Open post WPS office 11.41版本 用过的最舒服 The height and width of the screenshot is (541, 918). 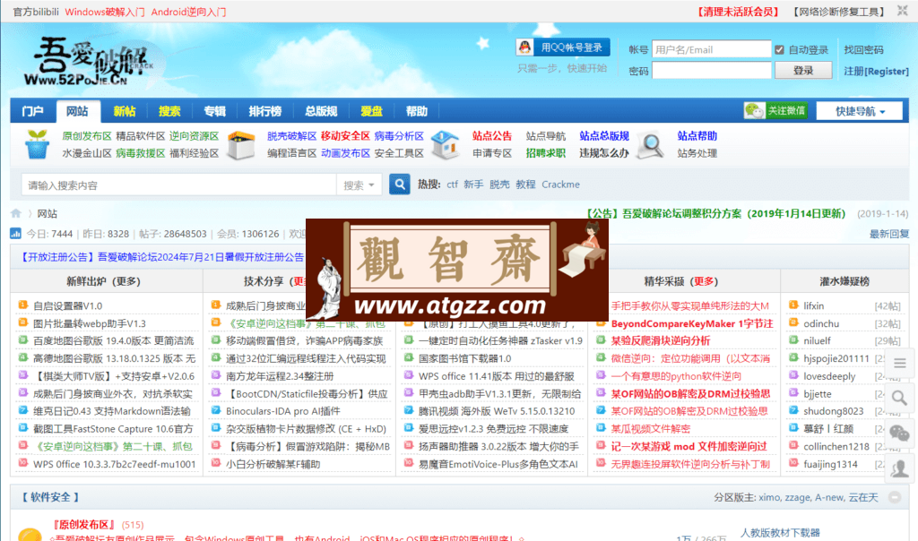click(497, 376)
